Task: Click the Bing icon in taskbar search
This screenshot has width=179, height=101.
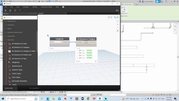Action: coord(36,98)
